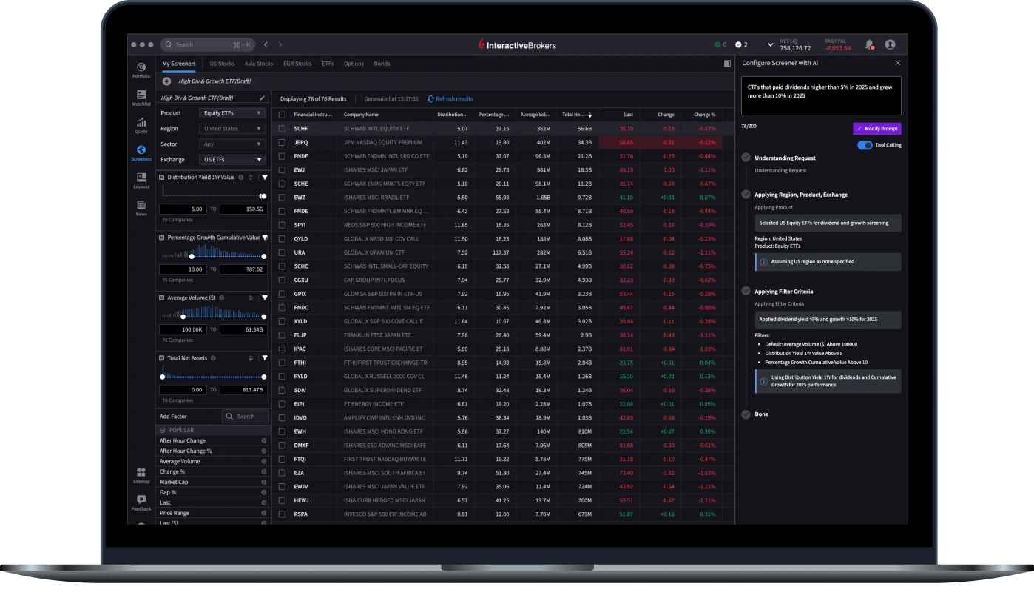This screenshot has height=595, width=1034.
Task: Select all rows with header checkbox
Action: [282, 115]
